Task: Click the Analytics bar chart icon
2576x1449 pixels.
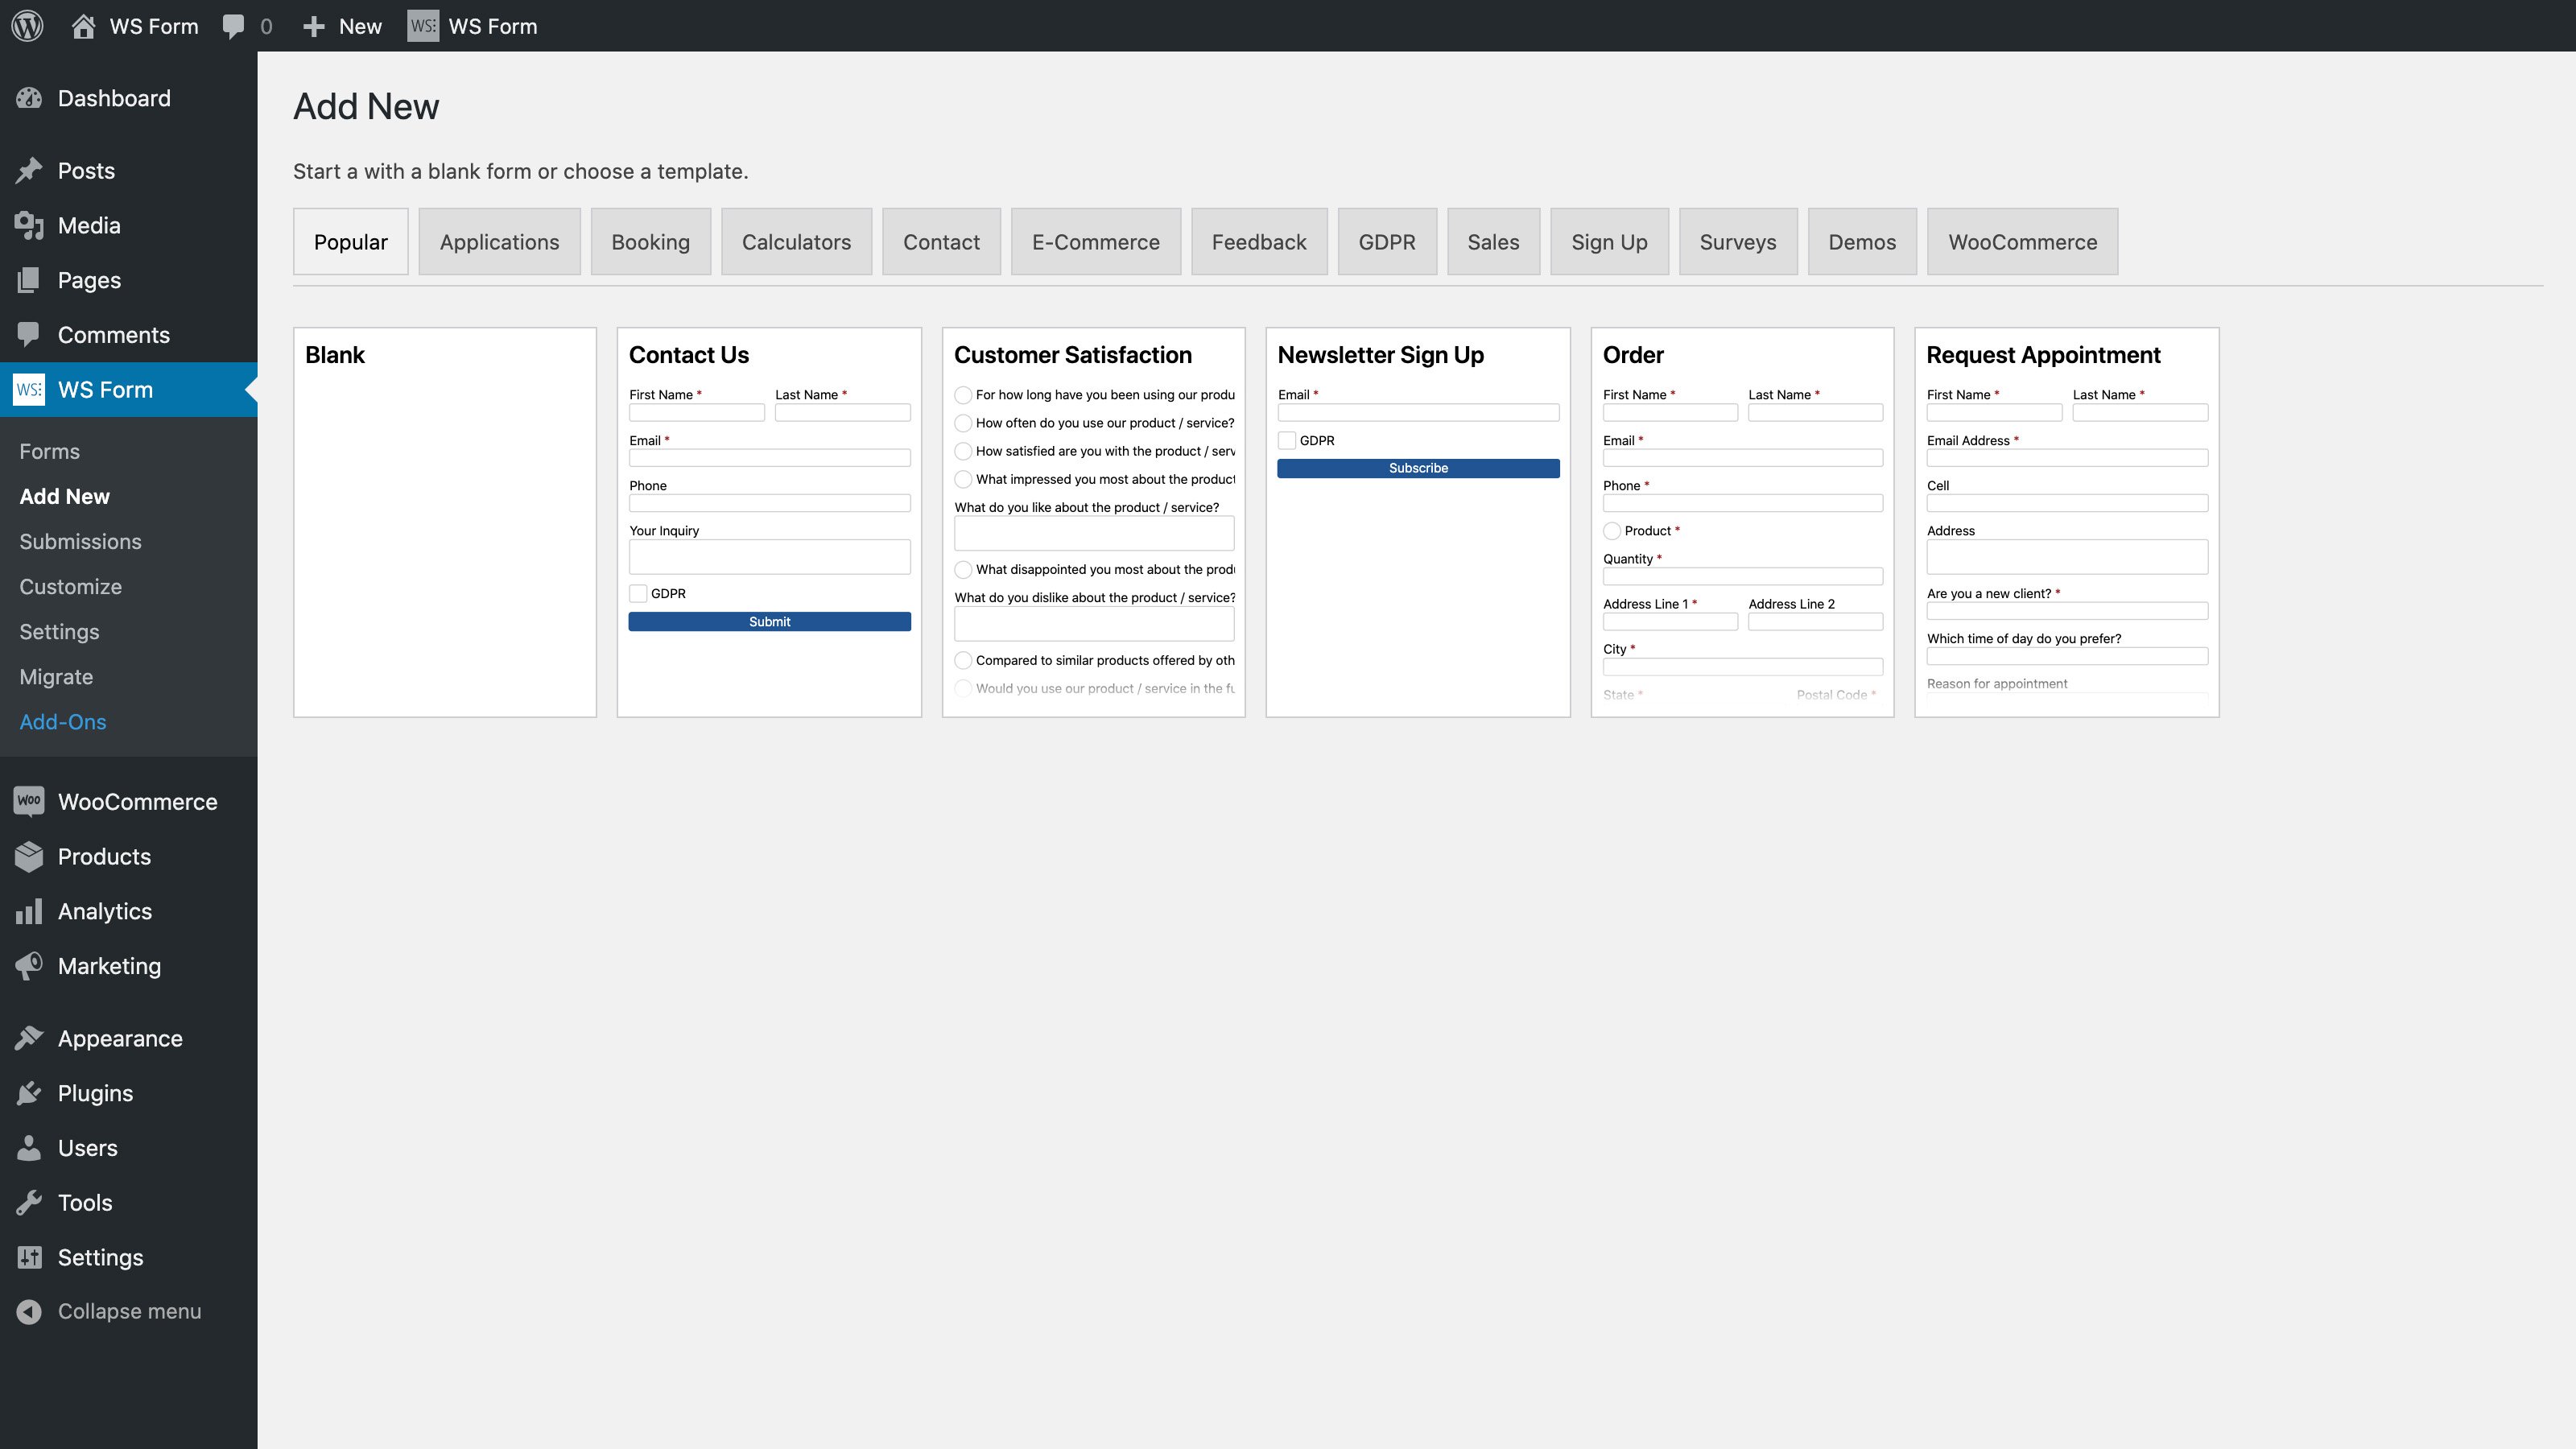Action: tap(29, 912)
